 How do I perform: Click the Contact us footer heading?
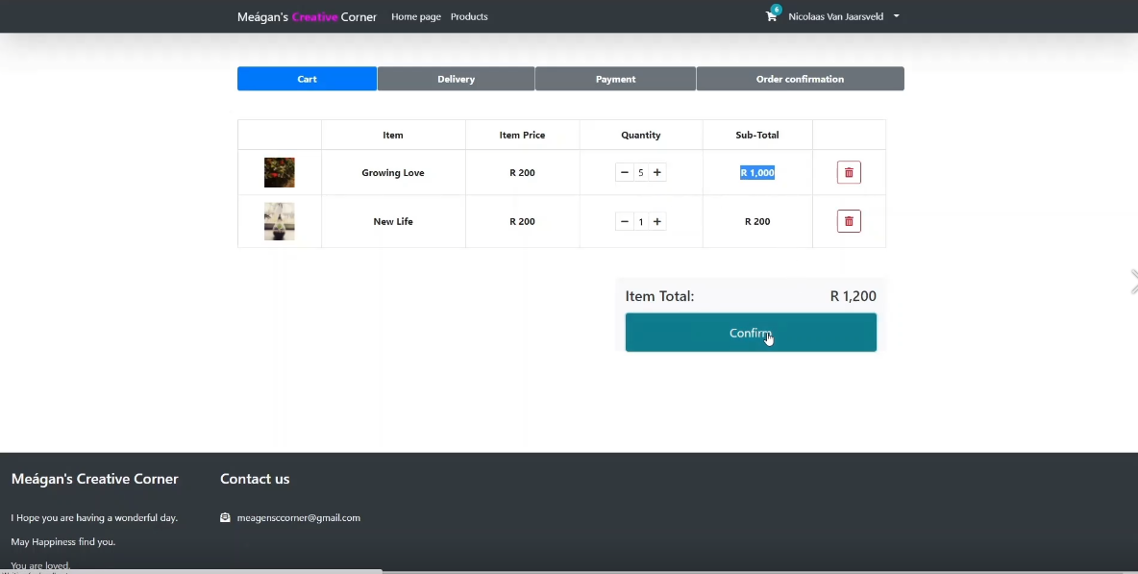[255, 479]
